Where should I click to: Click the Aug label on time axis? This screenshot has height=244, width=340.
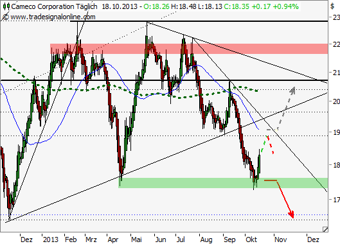pyautogui.click(x=206, y=240)
